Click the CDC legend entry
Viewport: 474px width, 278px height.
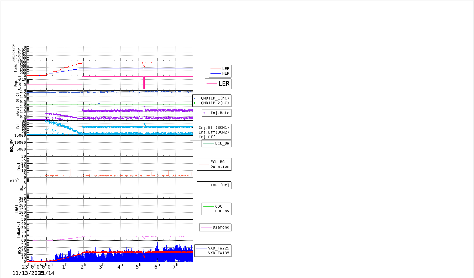[218, 207]
